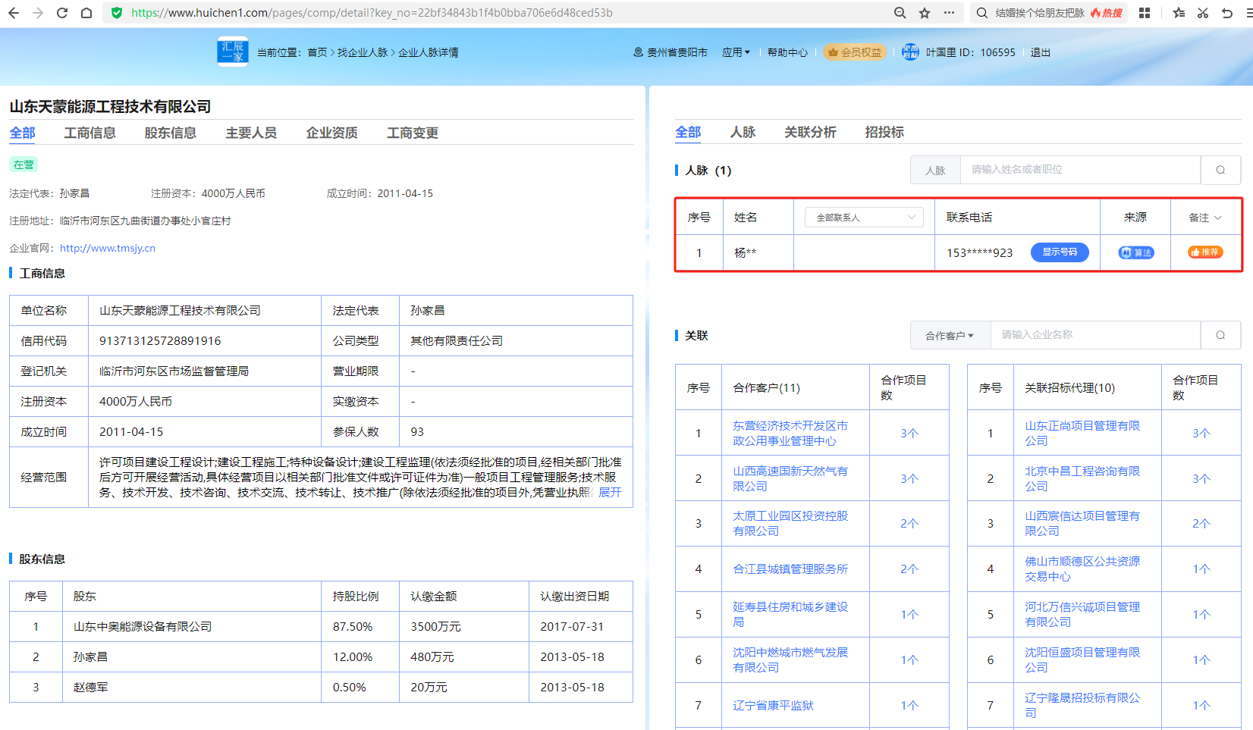Click the user avatar icon beside 叶国里
This screenshot has width=1253, height=730.
(x=910, y=52)
